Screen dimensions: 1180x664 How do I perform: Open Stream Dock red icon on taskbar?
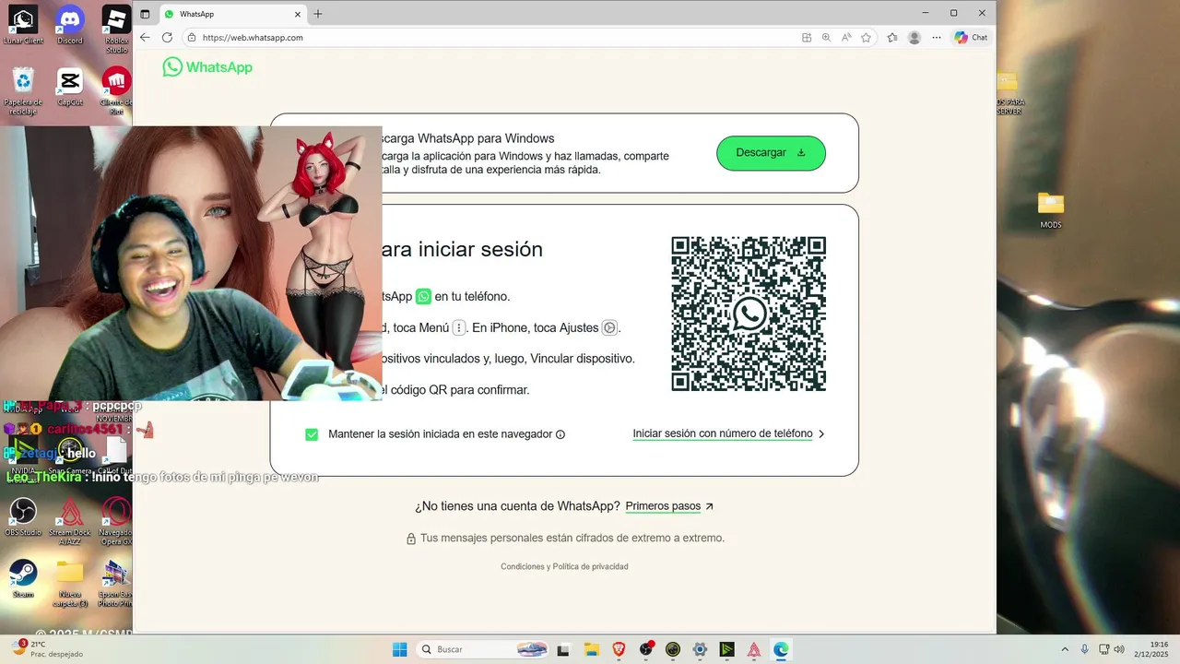[x=754, y=649]
